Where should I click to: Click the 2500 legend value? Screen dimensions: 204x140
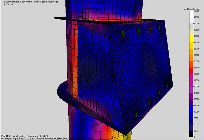[x=196, y=131]
